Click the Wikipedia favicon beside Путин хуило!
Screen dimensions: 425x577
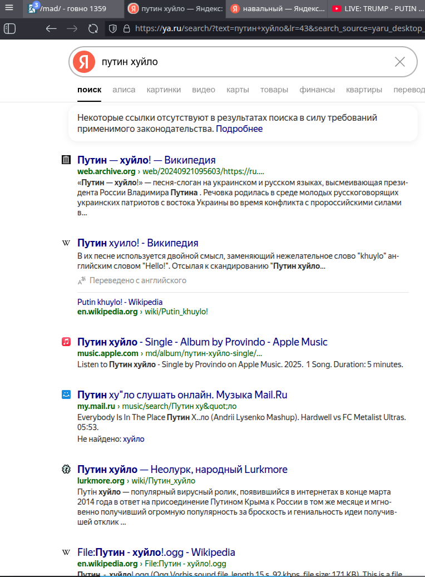tap(66, 243)
